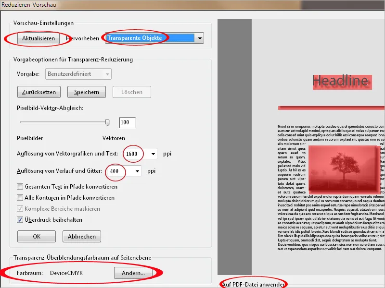This screenshot has height=288, width=385.
Task: Click the disabled Löschen button
Action: pyautogui.click(x=131, y=92)
